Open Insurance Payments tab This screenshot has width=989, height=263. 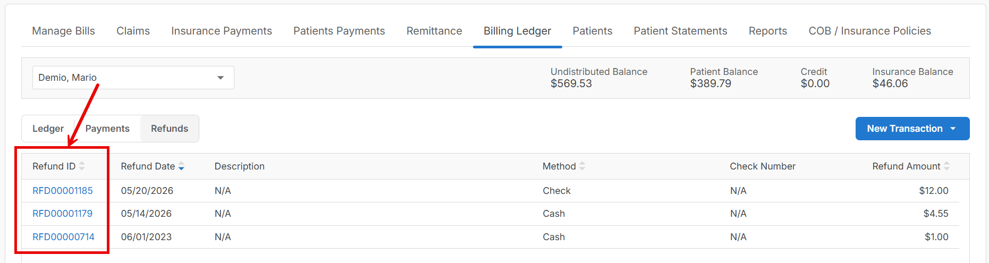222,31
